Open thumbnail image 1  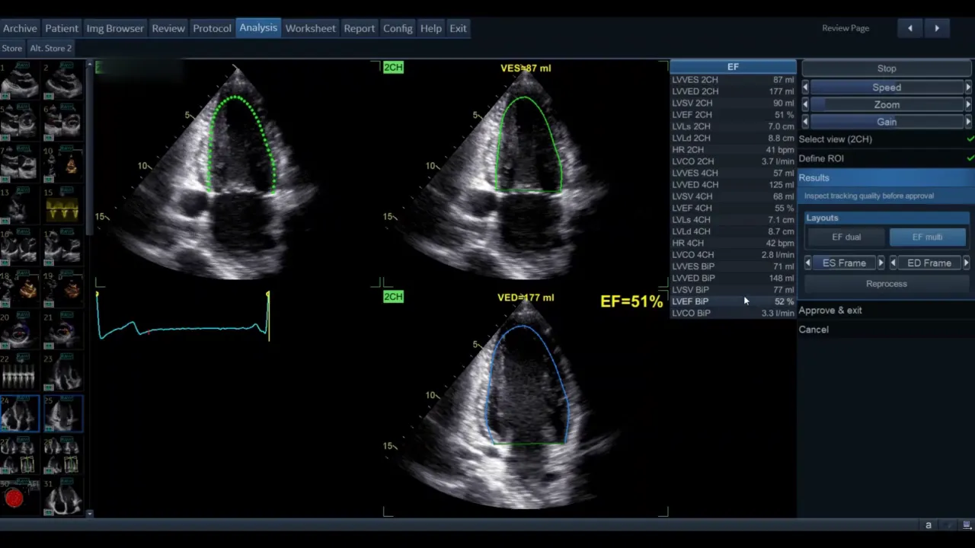[x=19, y=80]
